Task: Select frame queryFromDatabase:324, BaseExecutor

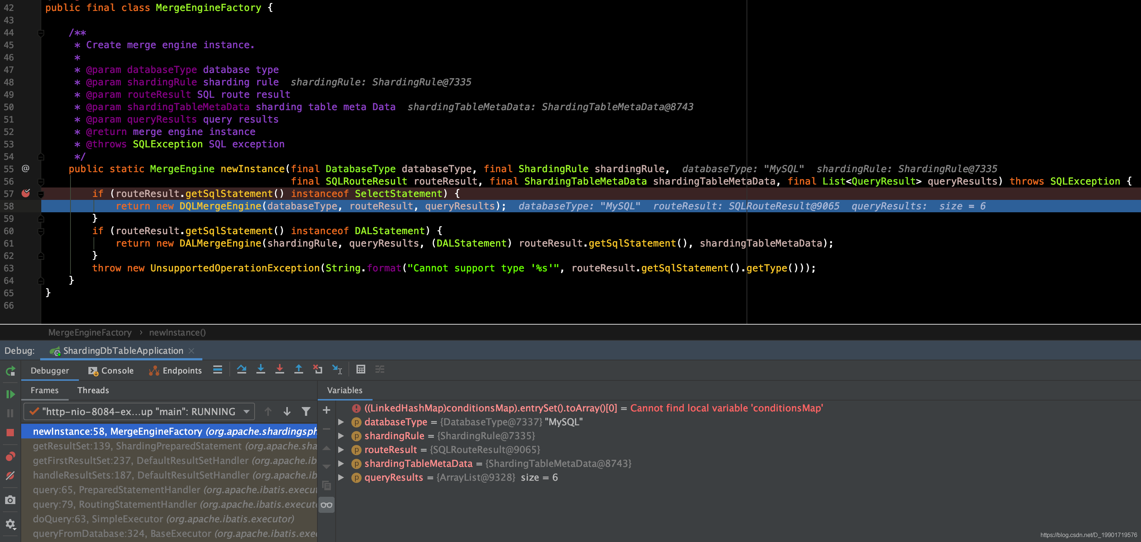Action: 169,534
